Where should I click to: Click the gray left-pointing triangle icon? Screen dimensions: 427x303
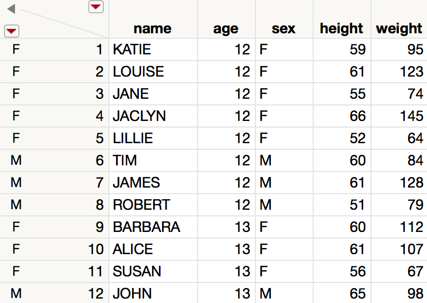[12, 9]
